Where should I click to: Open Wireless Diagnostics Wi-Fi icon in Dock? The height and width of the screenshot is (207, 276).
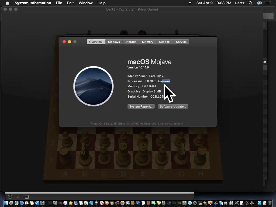(190, 203)
